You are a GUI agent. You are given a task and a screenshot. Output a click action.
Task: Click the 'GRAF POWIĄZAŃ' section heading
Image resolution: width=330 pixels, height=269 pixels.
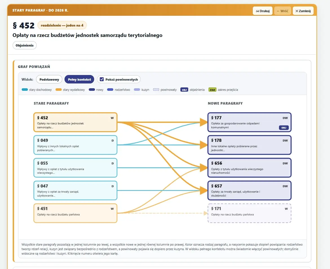(x=34, y=67)
